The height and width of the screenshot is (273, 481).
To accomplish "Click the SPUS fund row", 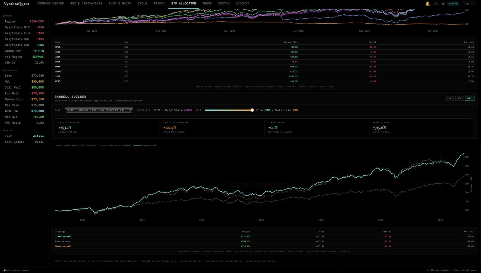I will pyautogui.click(x=265, y=47).
